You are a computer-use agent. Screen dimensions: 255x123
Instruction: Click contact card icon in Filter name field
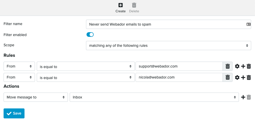[x=249, y=24]
